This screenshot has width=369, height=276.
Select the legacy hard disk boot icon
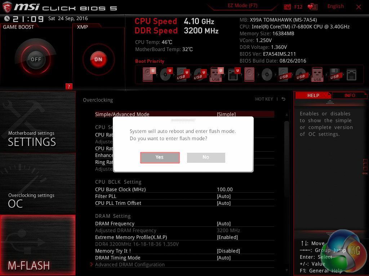click(x=249, y=74)
